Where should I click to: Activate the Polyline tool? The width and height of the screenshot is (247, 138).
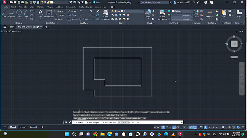tap(11, 14)
